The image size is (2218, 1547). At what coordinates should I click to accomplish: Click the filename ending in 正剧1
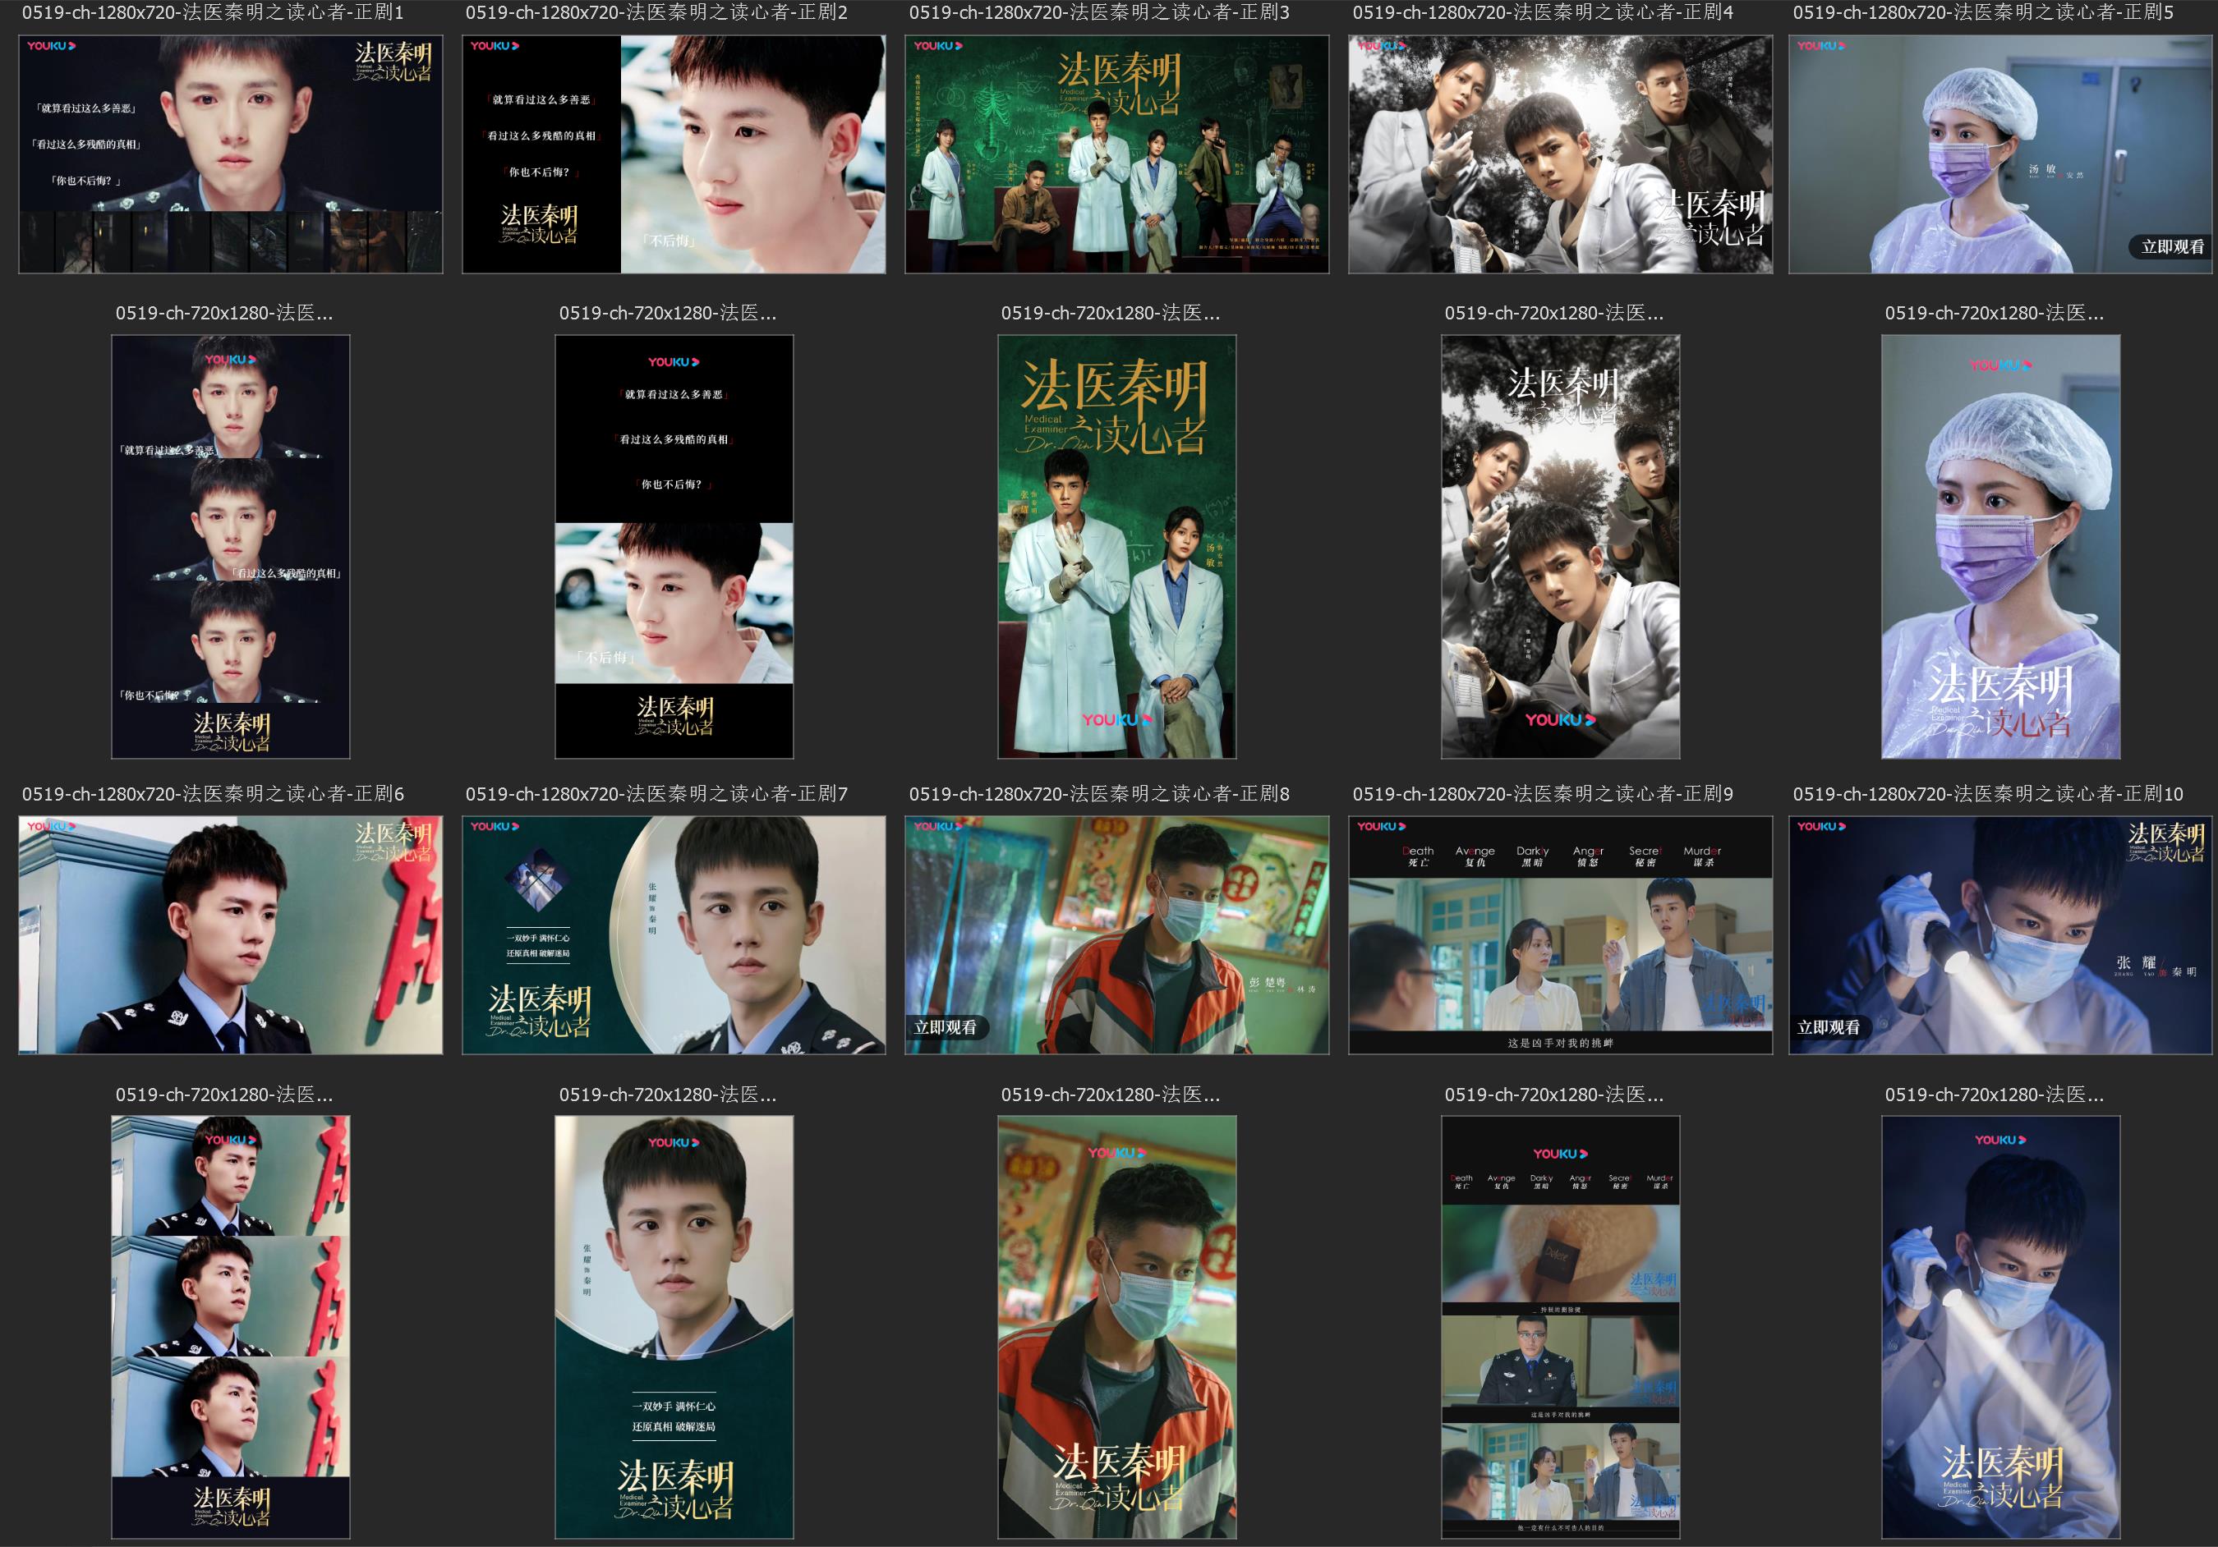[x=213, y=12]
